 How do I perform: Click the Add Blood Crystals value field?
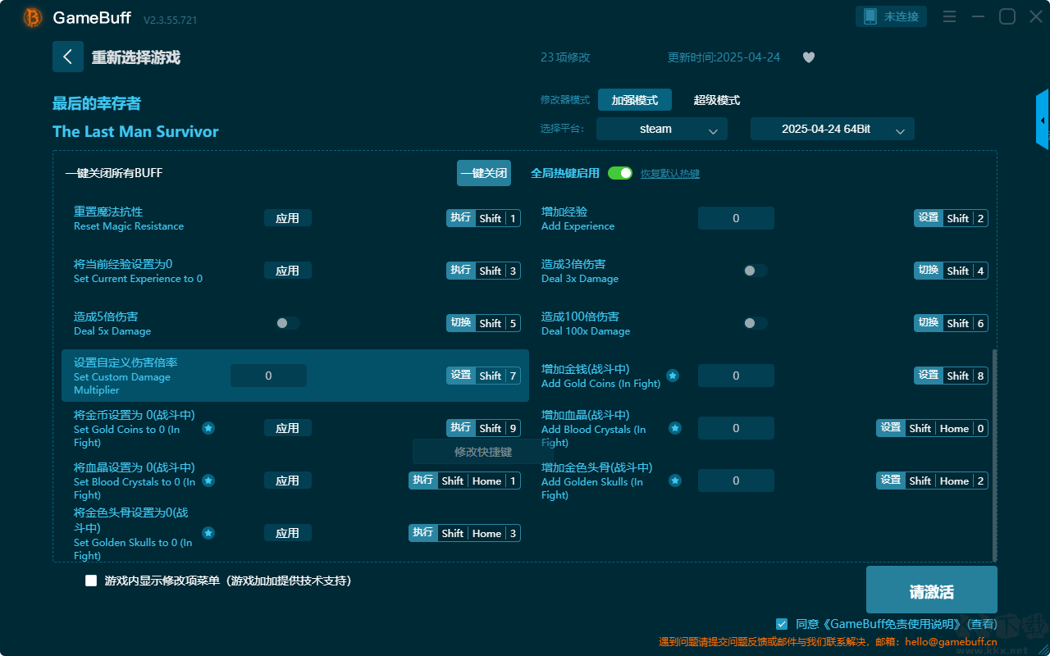click(x=736, y=428)
